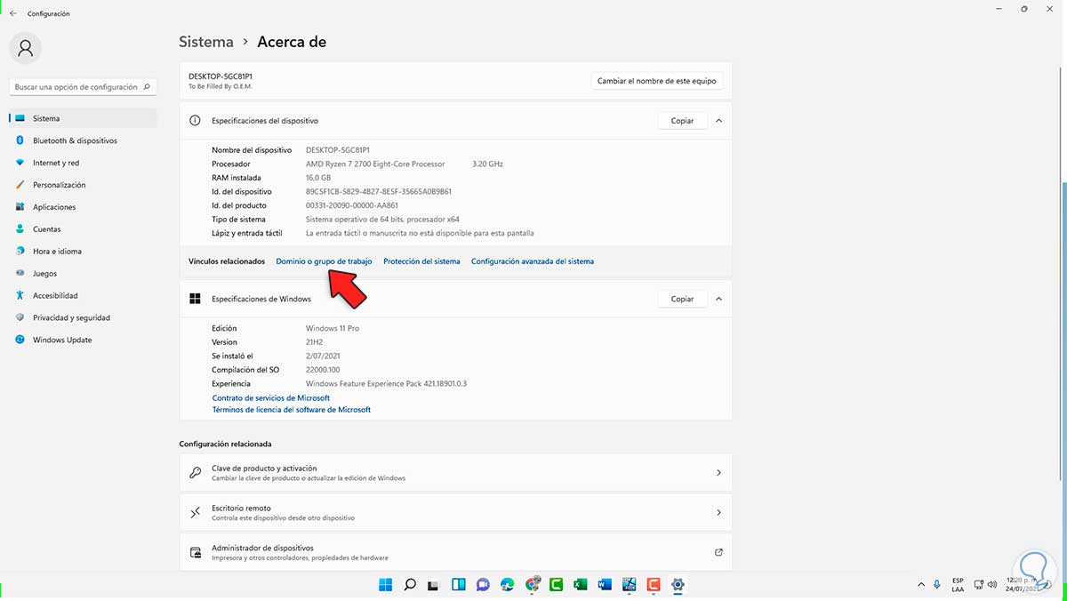This screenshot has height=601, width=1067.
Task: Click the search magnifier in settings search box
Action: (147, 87)
